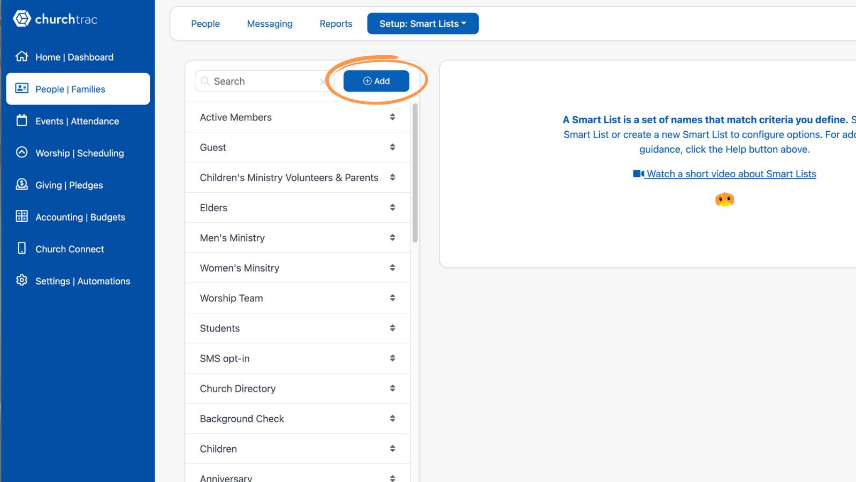Click the Accounting calculator icon

(22, 216)
